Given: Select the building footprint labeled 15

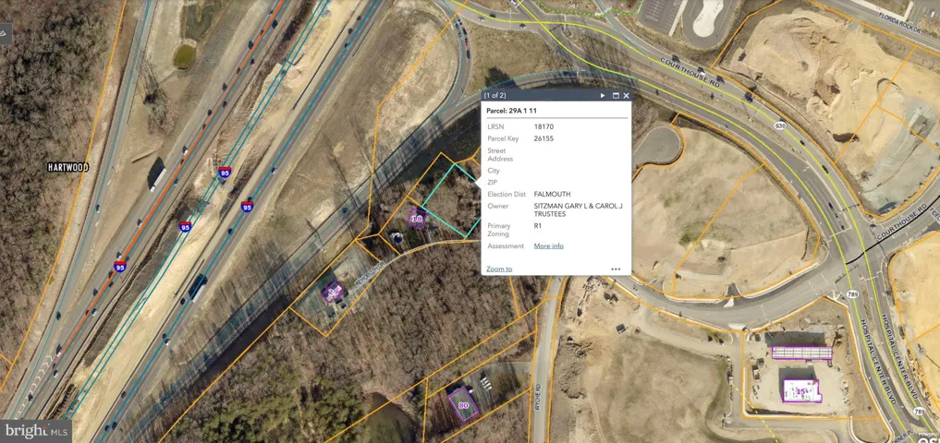Looking at the screenshot, I should (x=800, y=389).
